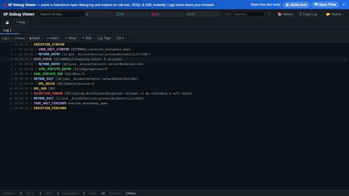
Task: Select the CODE_UNIT_FINISHED line
Action: pyautogui.click(x=174, y=103)
